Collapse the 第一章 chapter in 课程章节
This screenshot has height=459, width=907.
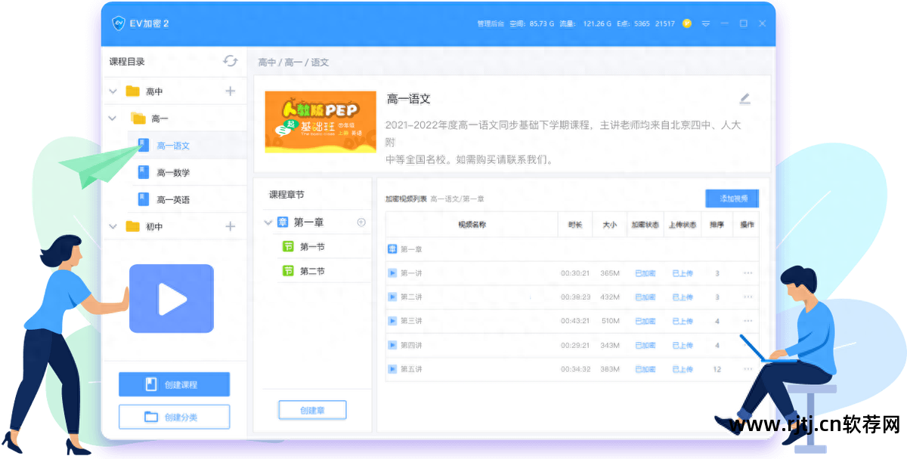268,223
